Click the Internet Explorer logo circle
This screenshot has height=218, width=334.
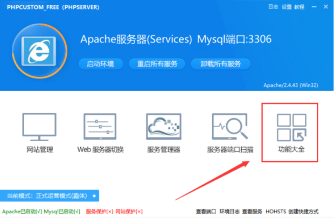tap(40, 51)
